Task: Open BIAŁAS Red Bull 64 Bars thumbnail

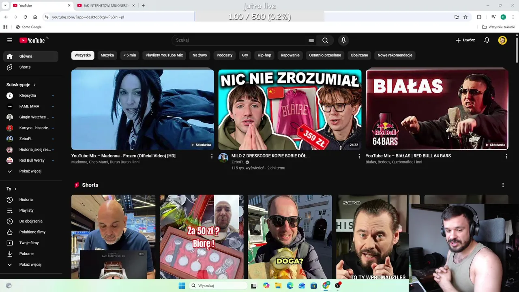Action: 437,109
